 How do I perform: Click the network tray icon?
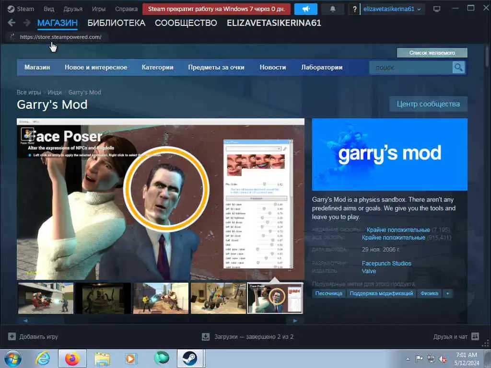(431, 359)
